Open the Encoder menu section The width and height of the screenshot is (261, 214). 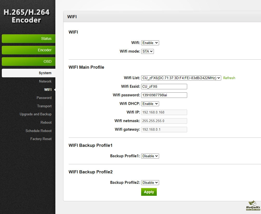29,50
